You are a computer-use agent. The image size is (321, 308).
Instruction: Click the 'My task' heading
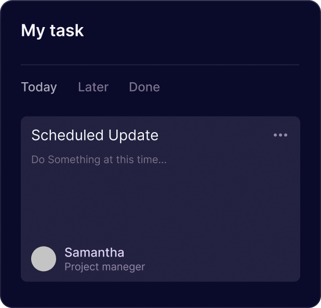52,31
